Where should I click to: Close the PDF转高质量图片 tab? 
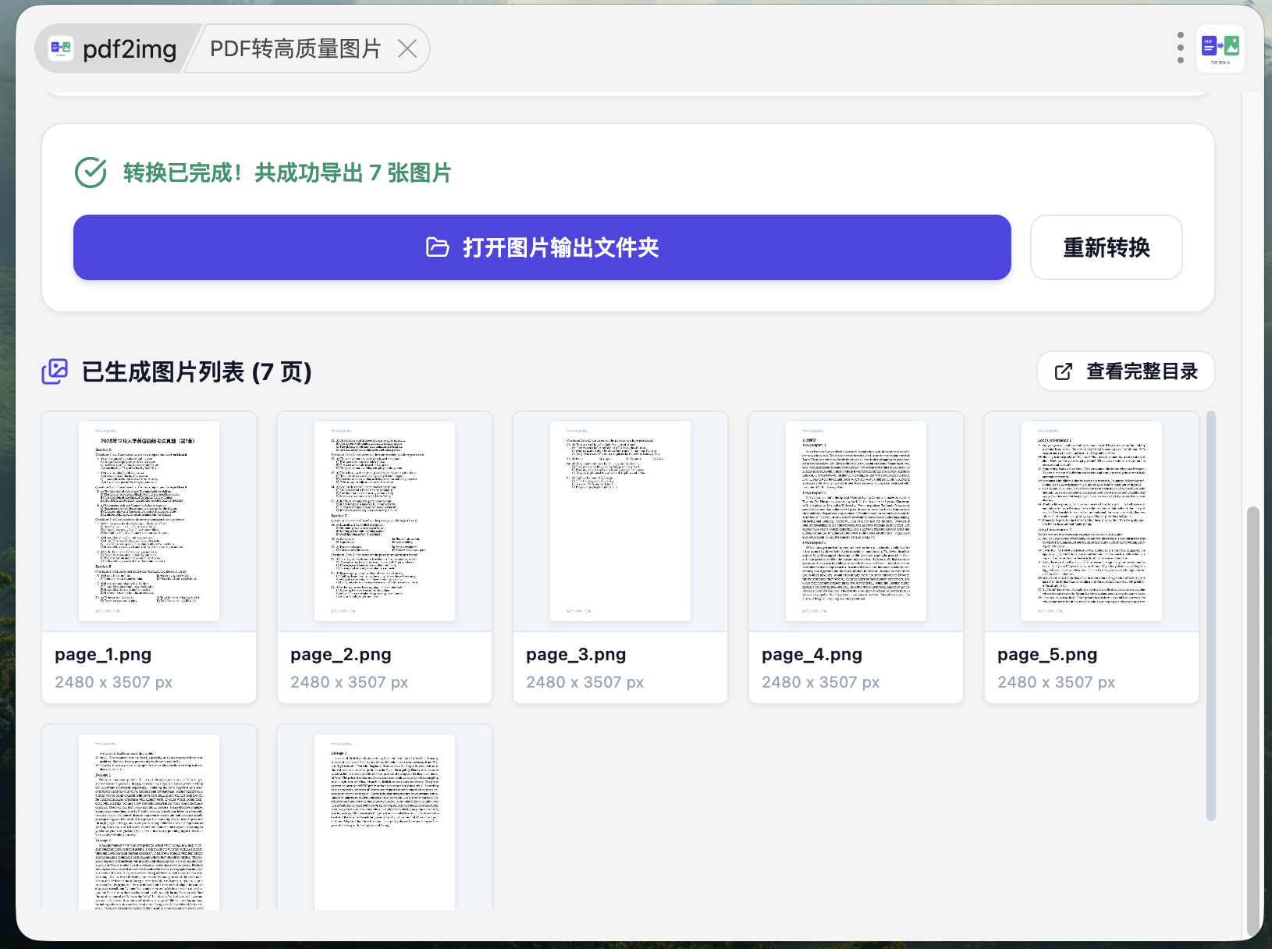407,49
